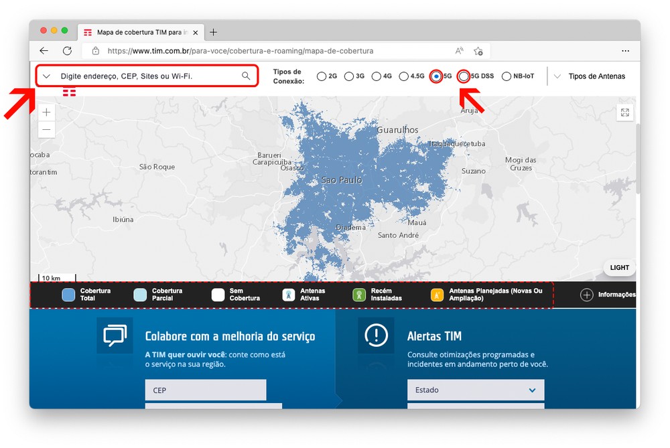
Task: Choose the 5G DSS radio option
Action: (x=464, y=76)
